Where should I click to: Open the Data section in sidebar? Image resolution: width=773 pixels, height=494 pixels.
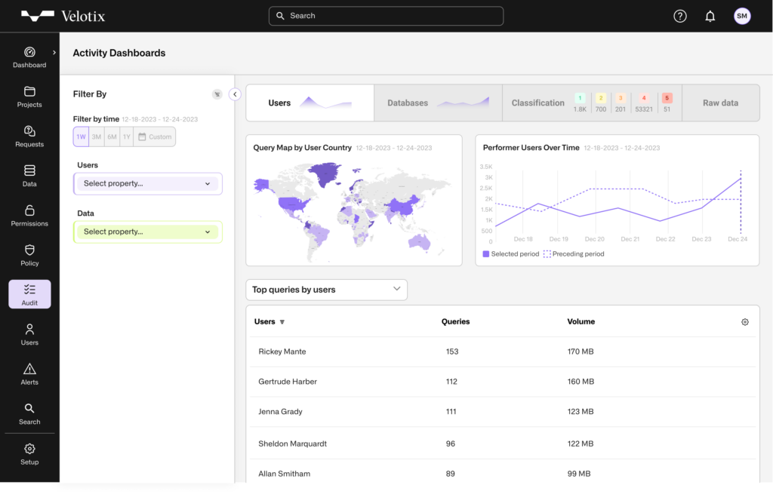29,176
